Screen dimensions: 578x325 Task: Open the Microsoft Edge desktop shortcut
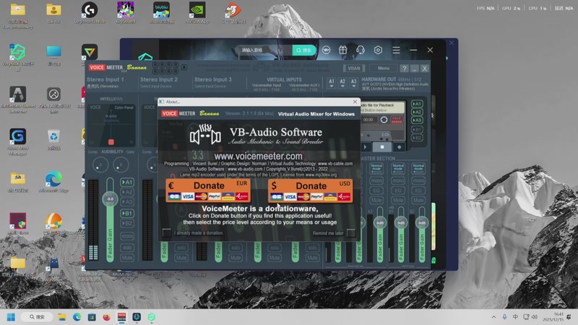pyautogui.click(x=53, y=182)
